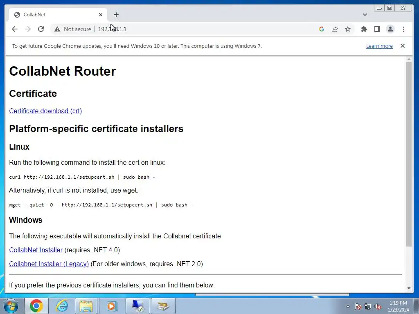
Task: Click the network status tray icon
Action: click(368, 306)
